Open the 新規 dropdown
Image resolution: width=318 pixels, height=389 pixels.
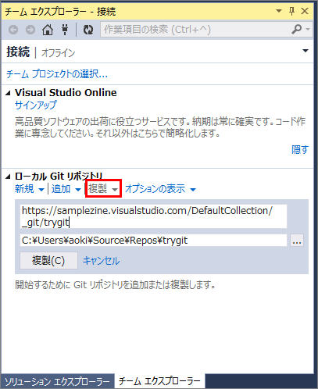29,189
